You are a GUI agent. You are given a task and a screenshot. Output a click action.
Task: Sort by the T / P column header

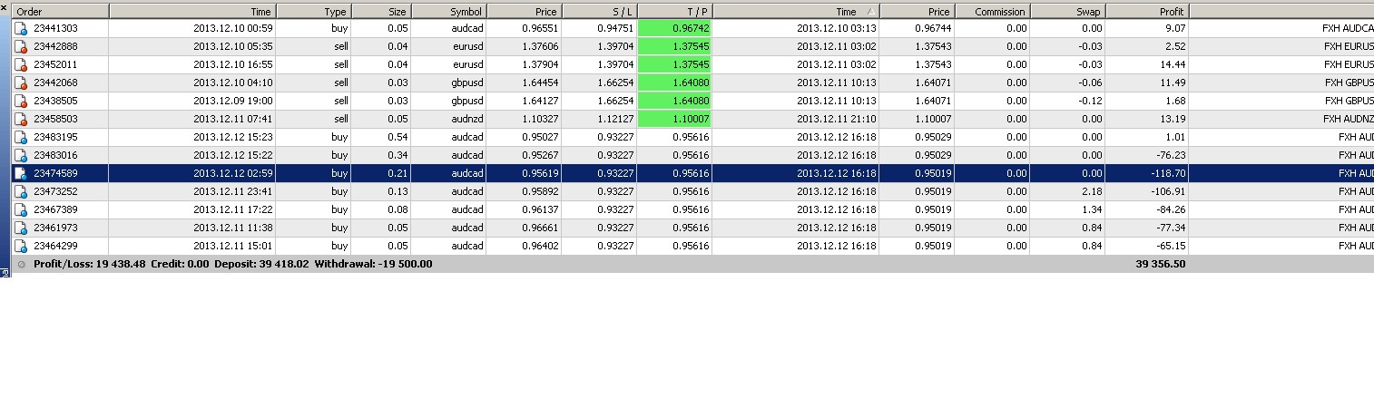coord(674,12)
